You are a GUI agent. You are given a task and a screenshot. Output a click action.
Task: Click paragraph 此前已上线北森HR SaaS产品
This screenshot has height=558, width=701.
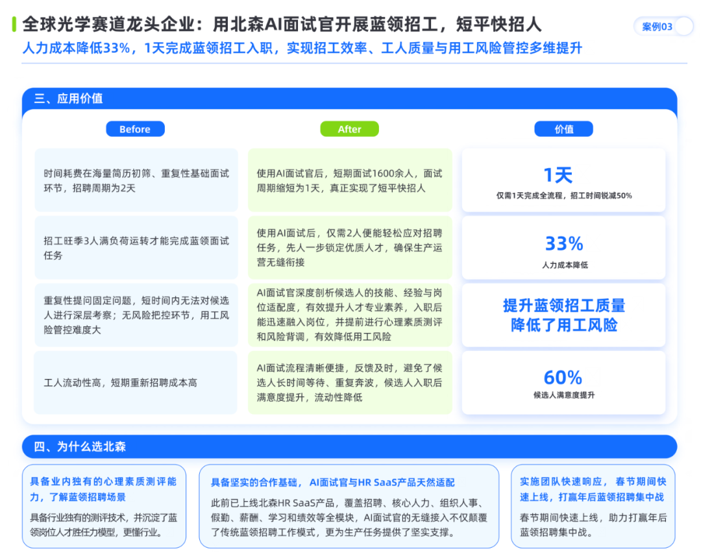[x=349, y=518]
